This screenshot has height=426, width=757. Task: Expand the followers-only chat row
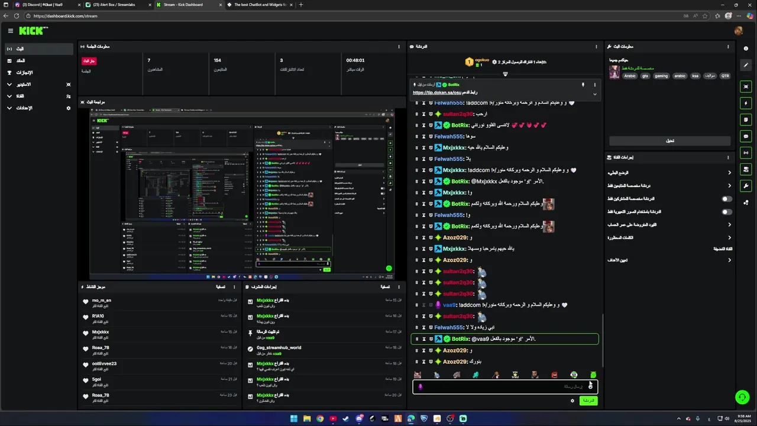[669, 186]
